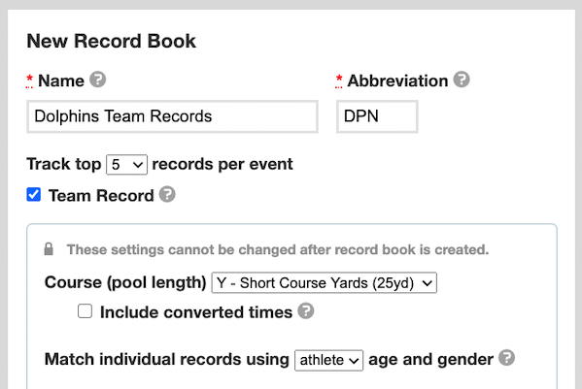
Task: Click the Team Record label text
Action: coord(101,195)
